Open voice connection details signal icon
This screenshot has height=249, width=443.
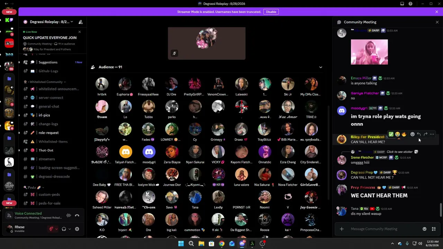[10, 215]
